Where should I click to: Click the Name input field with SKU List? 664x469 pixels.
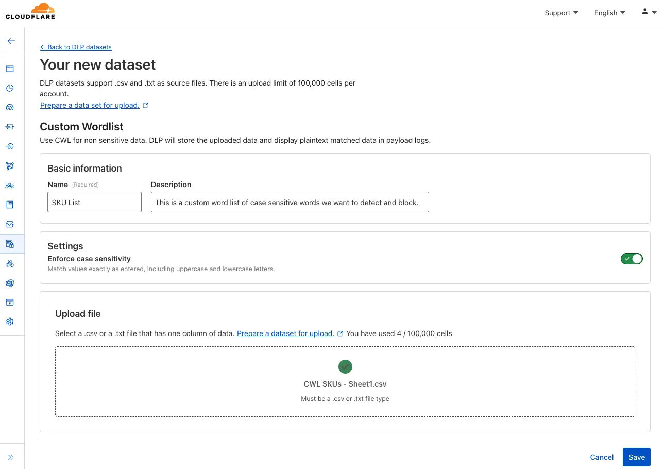(x=94, y=203)
